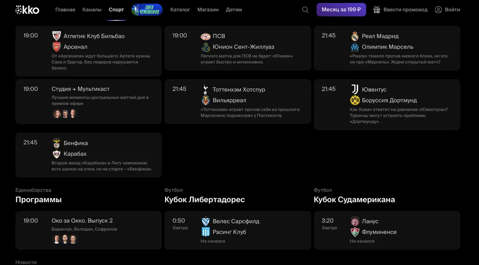Click the Флуминенсе team name
Image resolution: width=479 pixels, height=265 pixels.
tap(379, 232)
